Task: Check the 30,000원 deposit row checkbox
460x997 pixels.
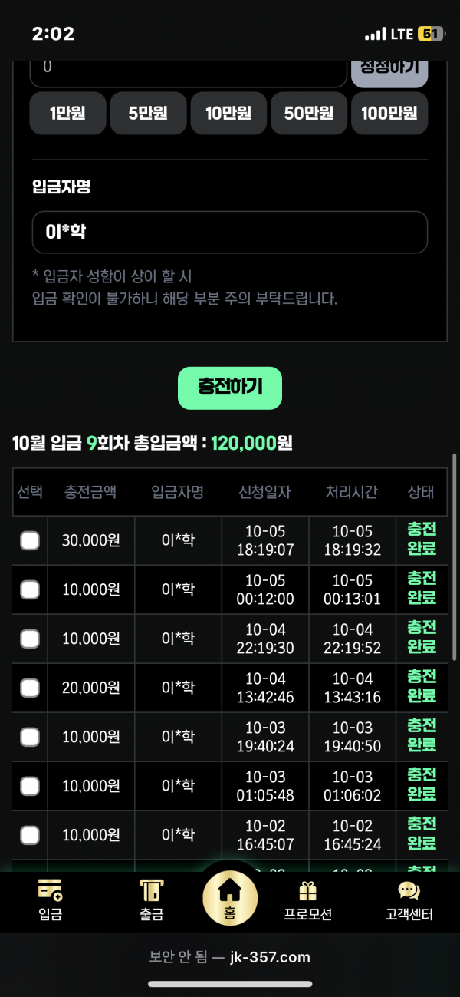Action: click(30, 541)
